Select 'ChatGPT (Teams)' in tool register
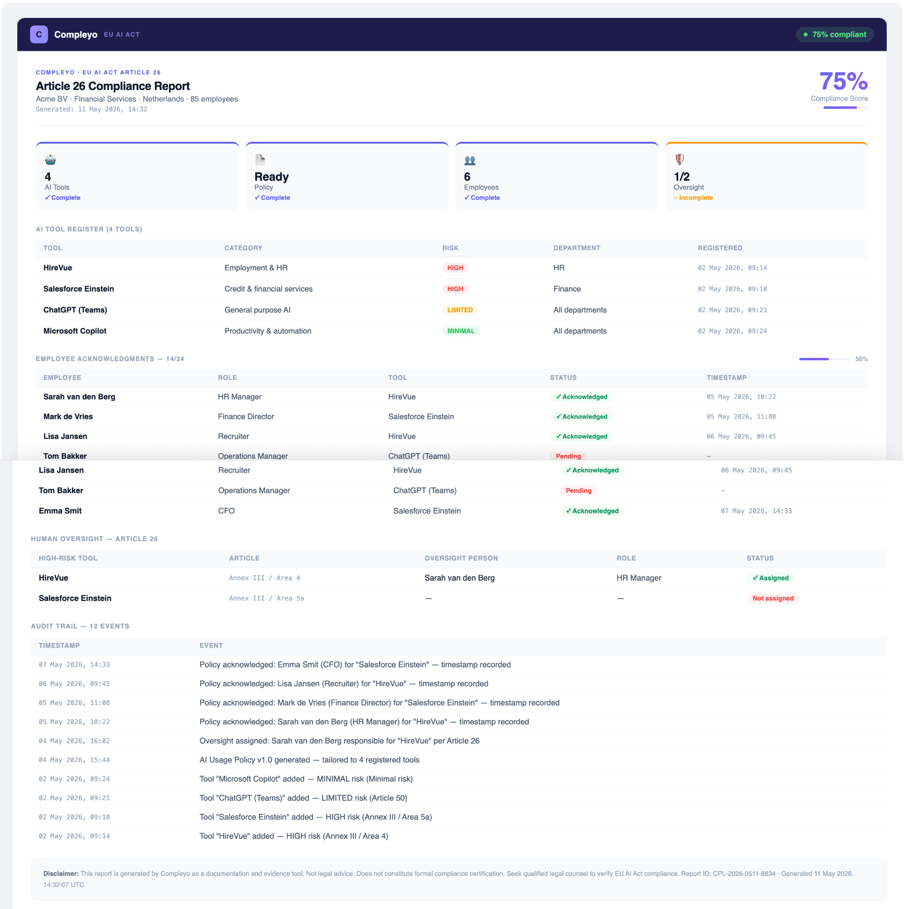This screenshot has height=909, width=904. [x=75, y=310]
